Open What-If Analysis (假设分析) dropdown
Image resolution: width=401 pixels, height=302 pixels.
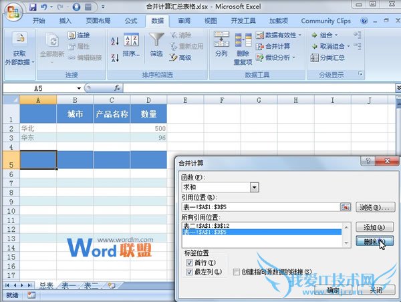(293, 57)
